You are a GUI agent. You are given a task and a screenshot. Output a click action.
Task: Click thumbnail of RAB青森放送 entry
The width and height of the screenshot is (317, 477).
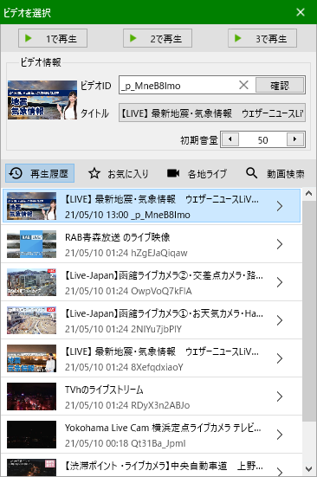click(32, 244)
